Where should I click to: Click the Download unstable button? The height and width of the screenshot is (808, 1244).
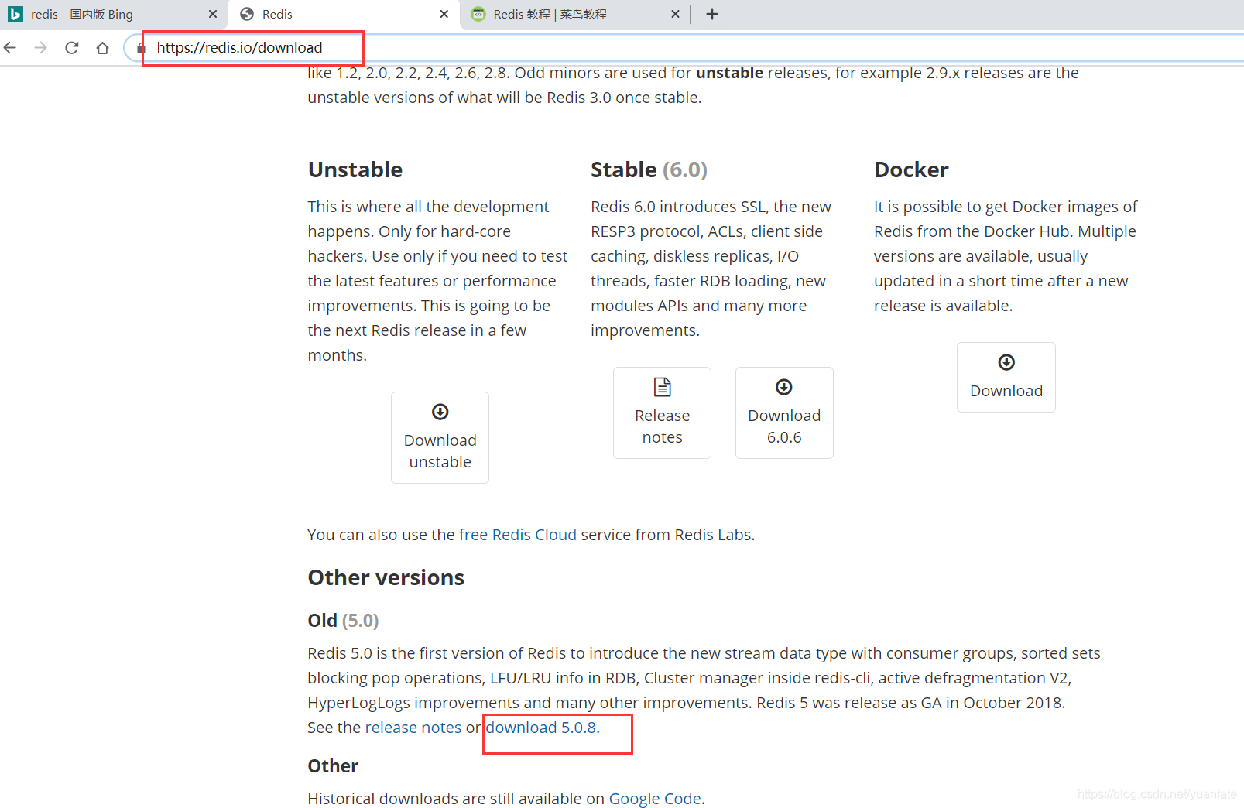(x=440, y=437)
